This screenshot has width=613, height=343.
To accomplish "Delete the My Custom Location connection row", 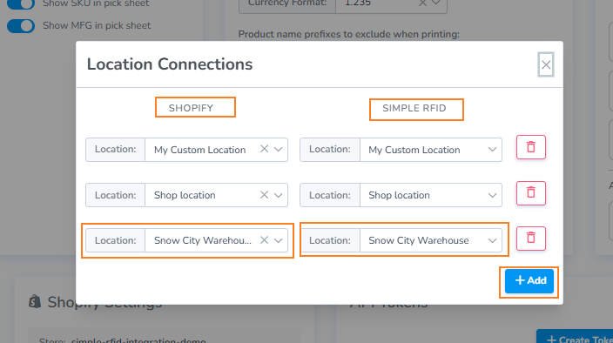I will [531, 147].
